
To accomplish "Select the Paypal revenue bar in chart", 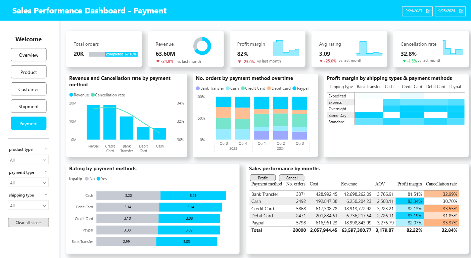I will [x=93, y=122].
